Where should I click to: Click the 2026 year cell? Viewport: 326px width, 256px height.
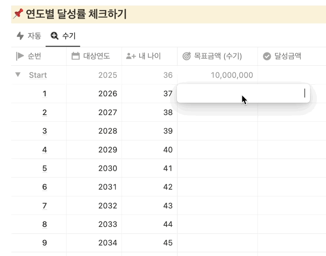[x=94, y=94]
